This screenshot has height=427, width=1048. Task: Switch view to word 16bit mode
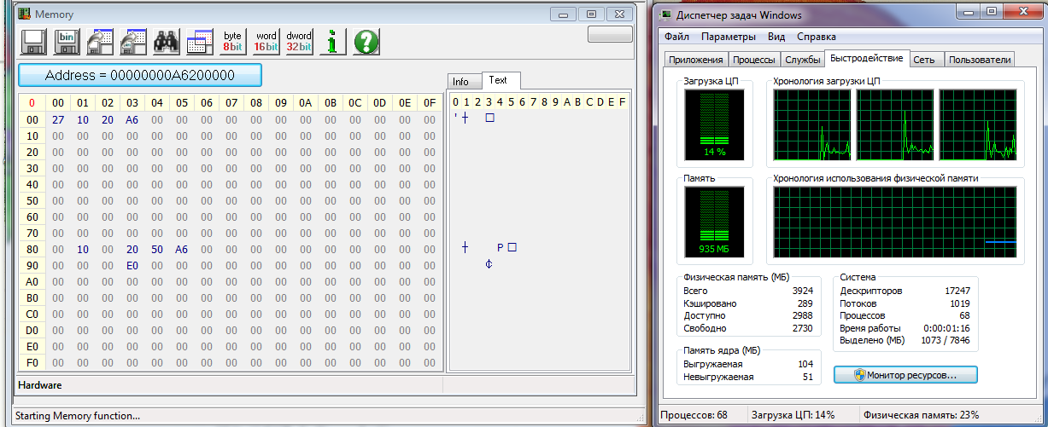click(266, 41)
